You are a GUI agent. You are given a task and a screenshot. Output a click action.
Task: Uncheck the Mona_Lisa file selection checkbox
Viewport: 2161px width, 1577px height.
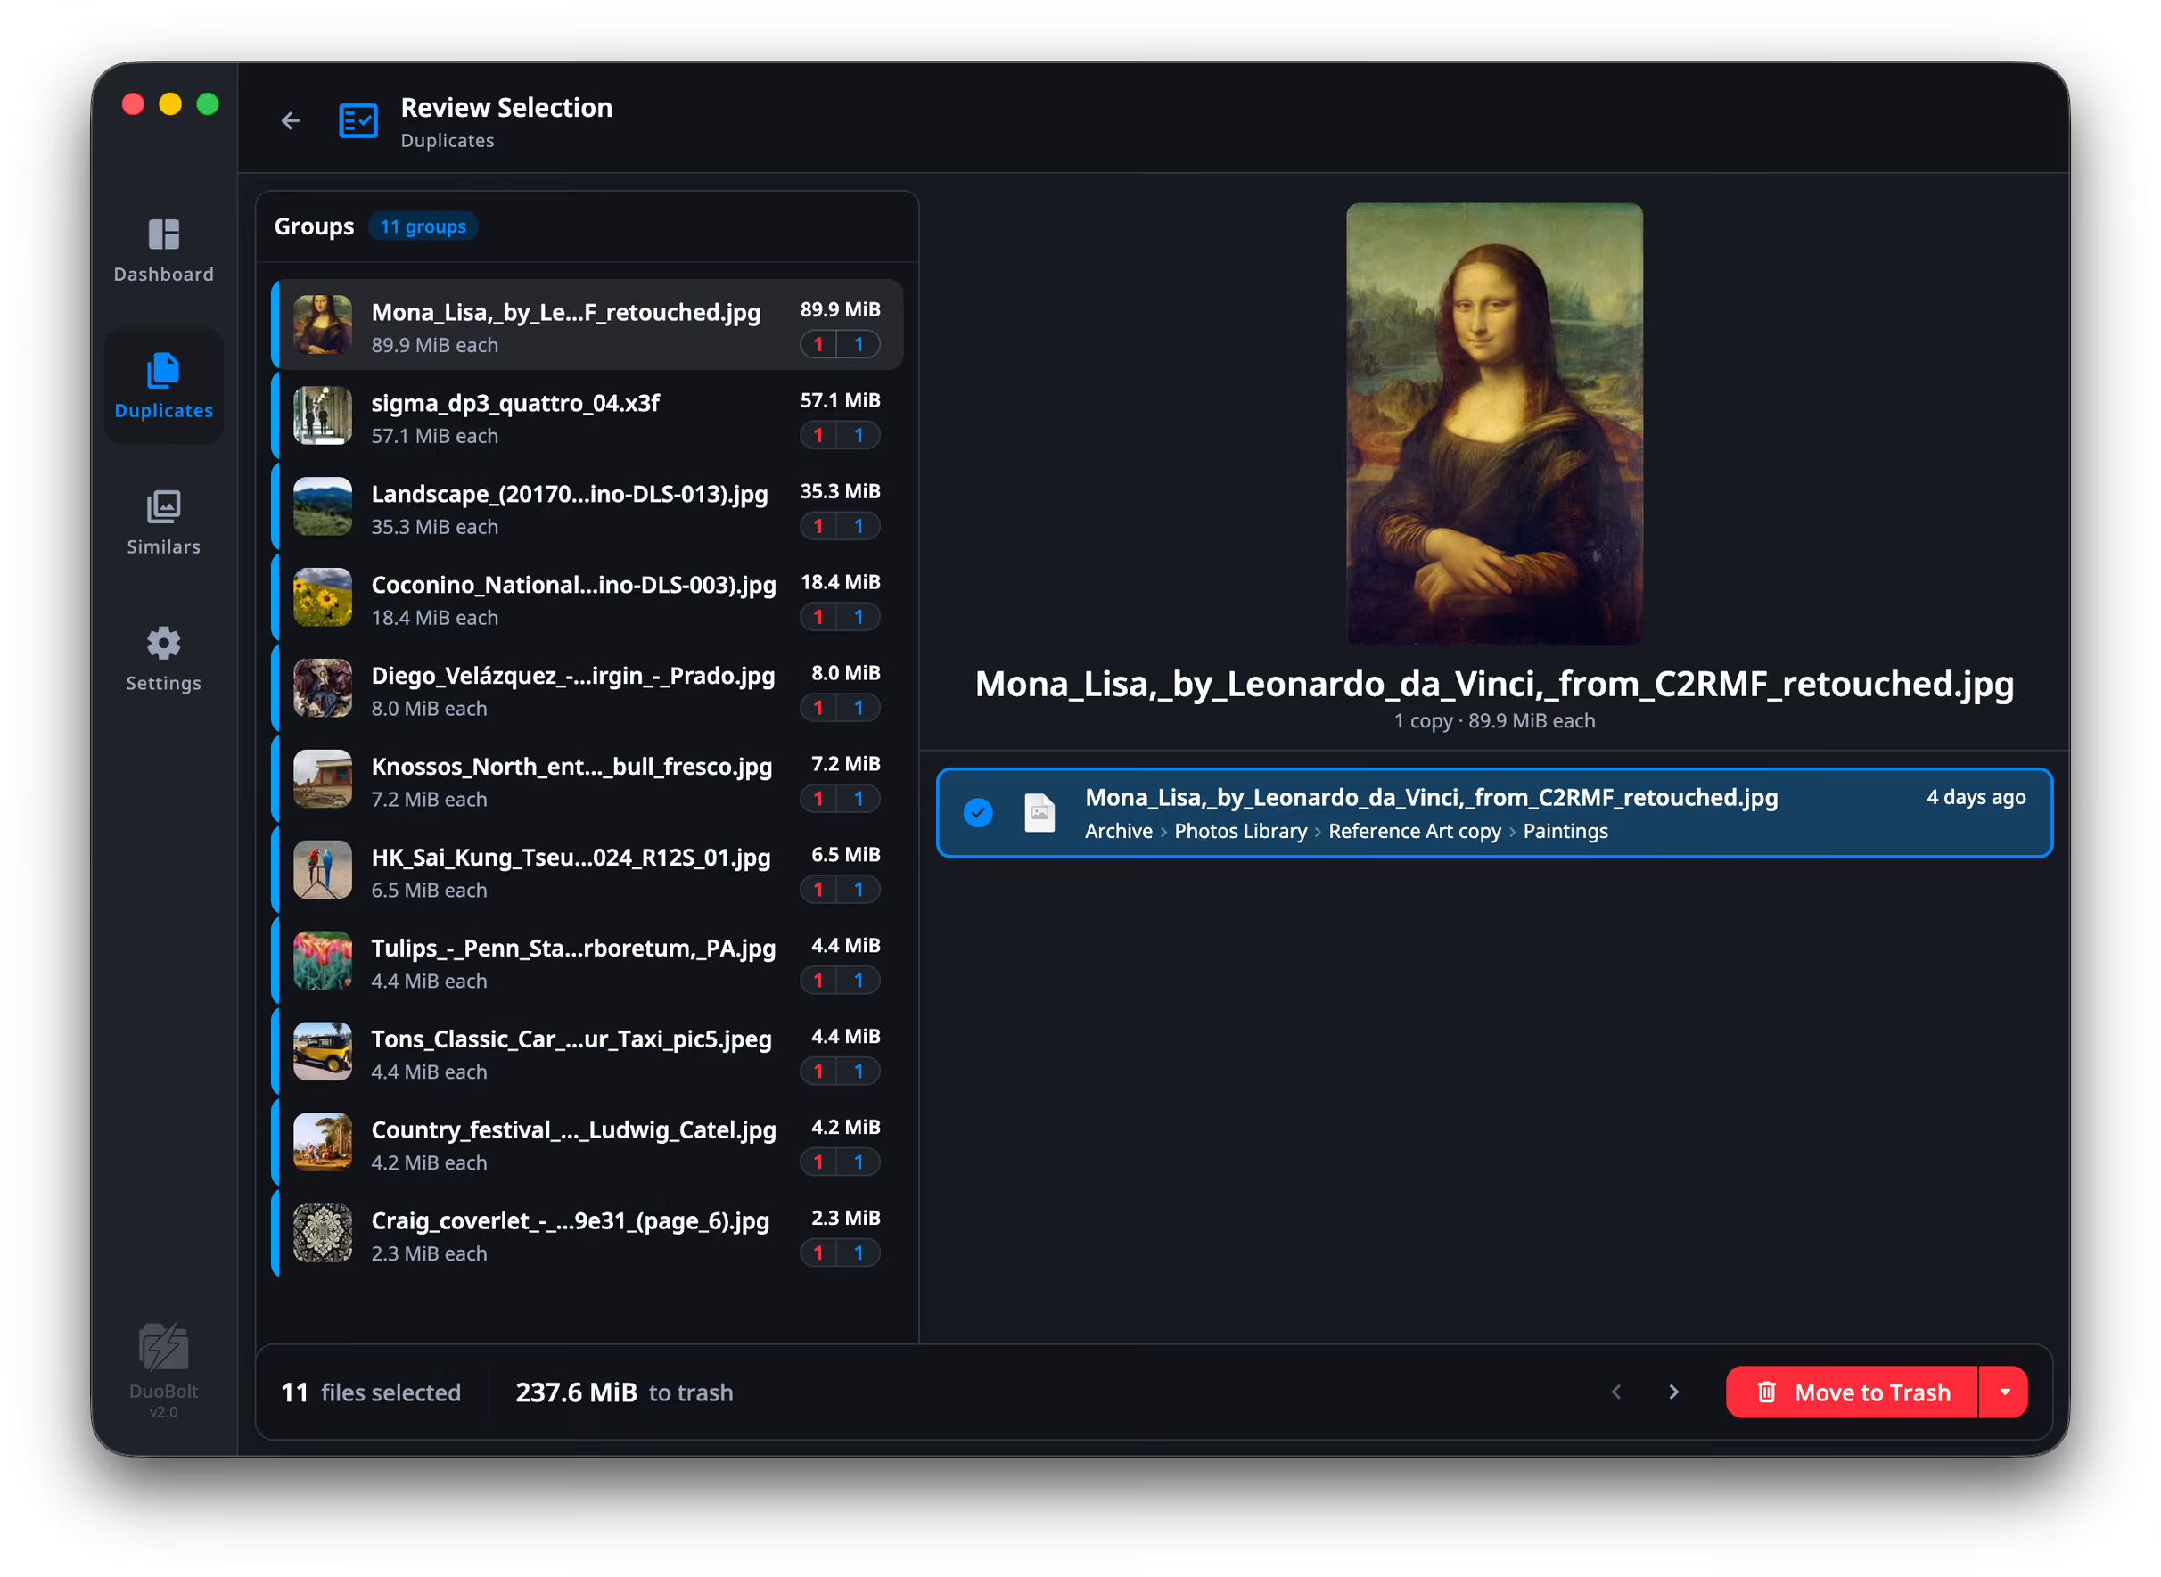click(x=978, y=812)
